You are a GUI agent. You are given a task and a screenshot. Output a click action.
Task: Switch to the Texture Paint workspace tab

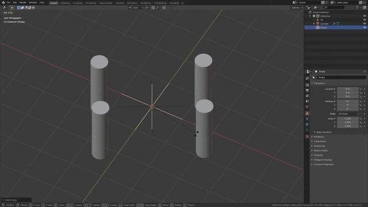(x=106, y=3)
